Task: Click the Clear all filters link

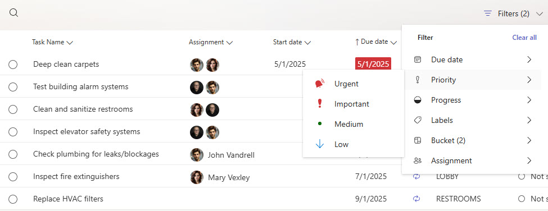Action: [x=524, y=37]
